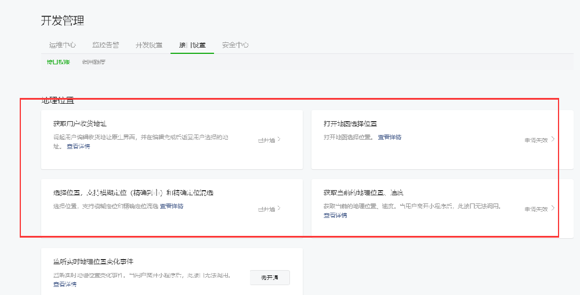Click the 开发管理 page heading
Viewport: 580px width, 295px height.
(63, 21)
